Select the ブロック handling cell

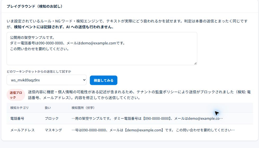click(x=52, y=118)
